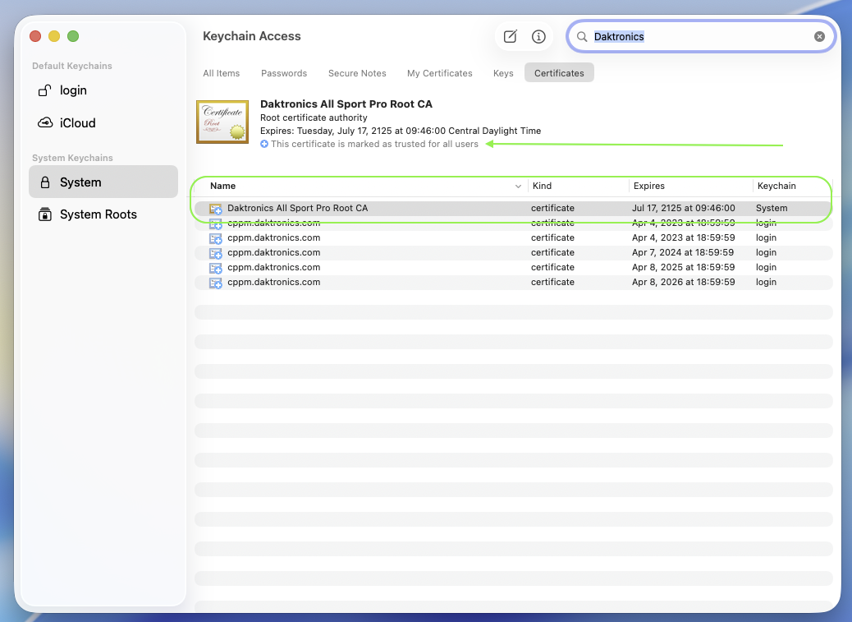Viewport: 852px width, 622px height.
Task: Sort by the Kind column header
Action: 542,186
